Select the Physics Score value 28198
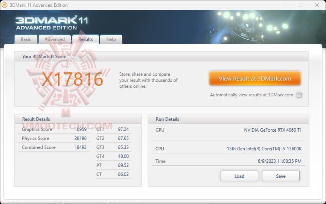Viewport: 326px width, 204px height. coord(81,138)
